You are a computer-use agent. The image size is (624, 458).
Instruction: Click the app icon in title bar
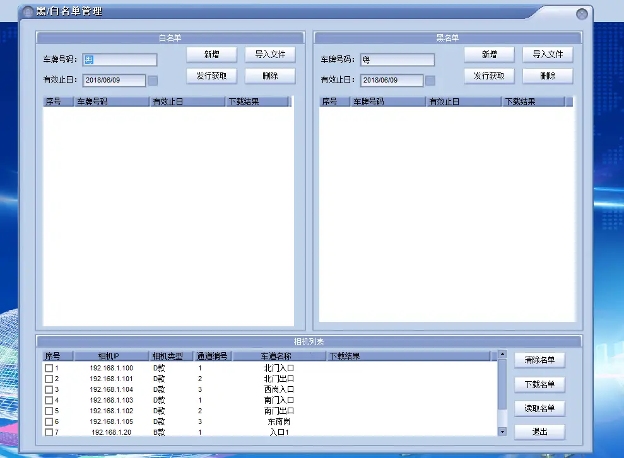[28, 12]
